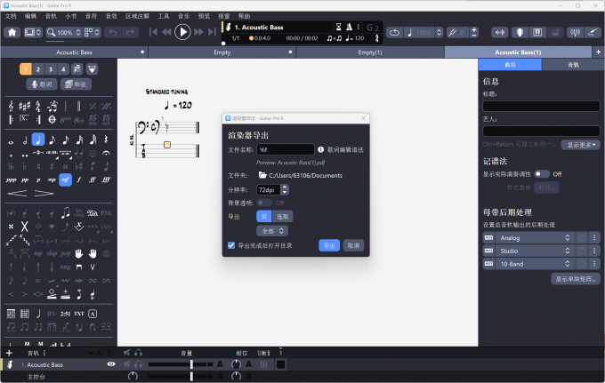The height and width of the screenshot is (383, 605).
Task: Open the 72dpi resolution dropdown
Action: coord(272,189)
